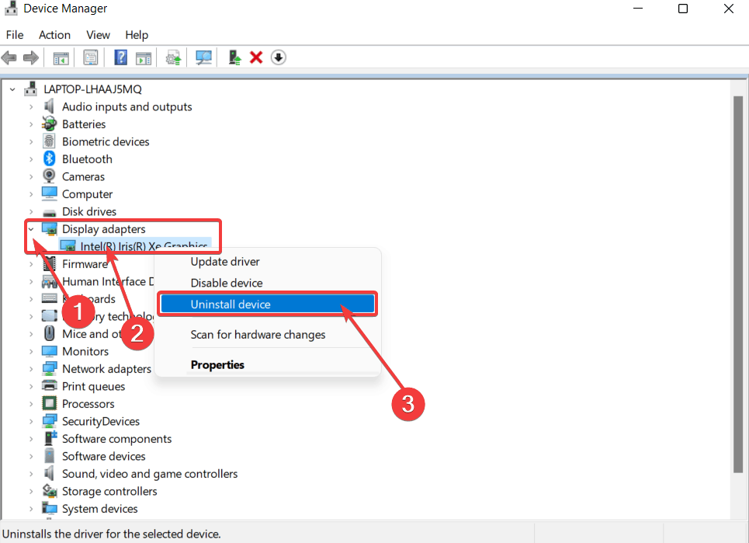Click the Bluetooth category icon
Screen dimensions: 749x543
[49, 158]
